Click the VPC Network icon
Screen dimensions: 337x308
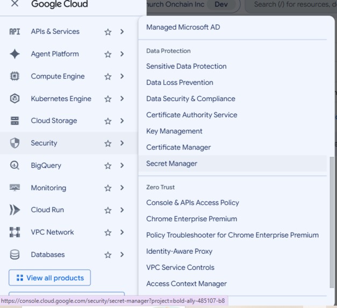click(15, 232)
